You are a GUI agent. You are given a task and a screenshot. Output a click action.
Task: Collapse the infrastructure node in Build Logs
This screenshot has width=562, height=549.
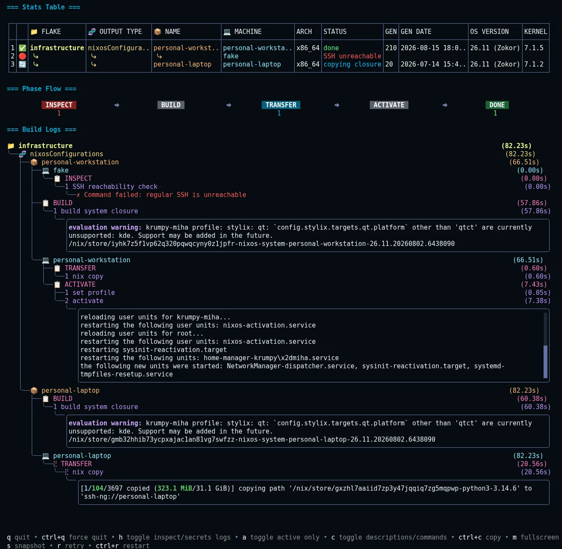45,146
